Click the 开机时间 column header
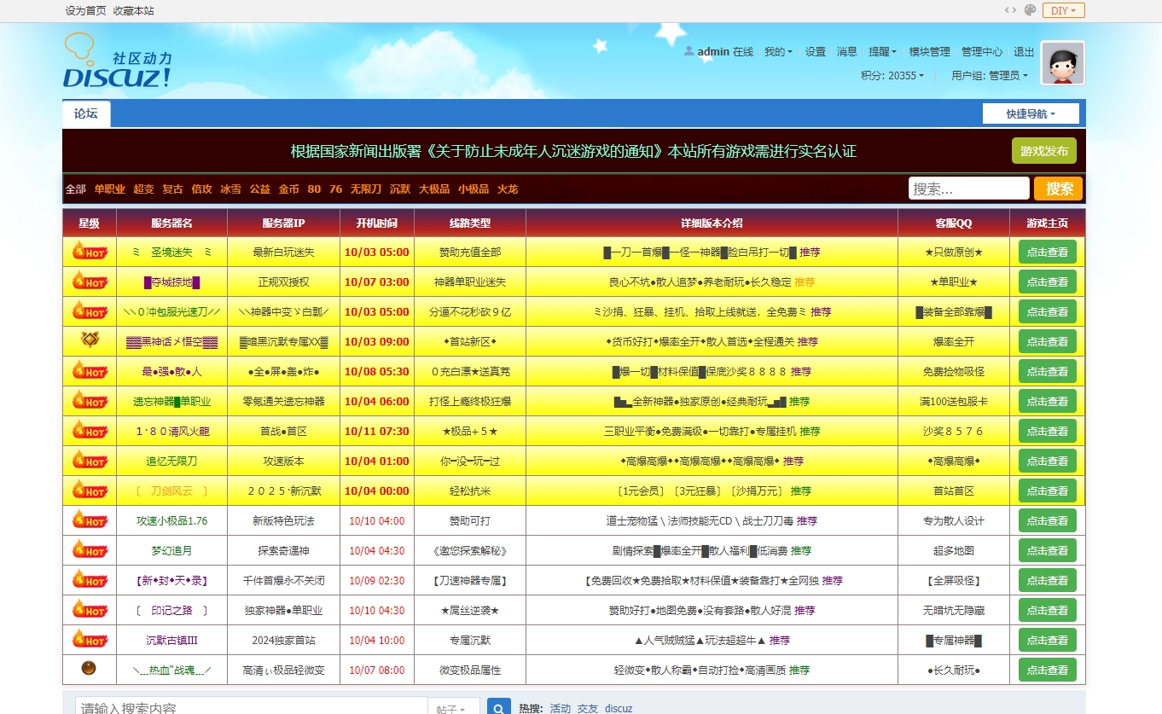Screen dimensions: 1162x714 click(376, 223)
